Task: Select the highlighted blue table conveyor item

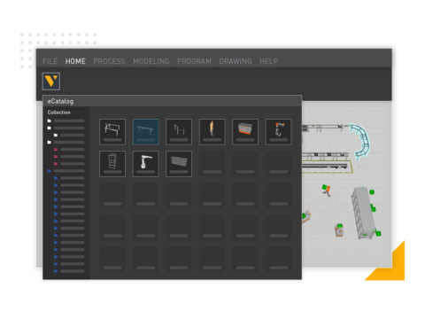Action: point(146,132)
